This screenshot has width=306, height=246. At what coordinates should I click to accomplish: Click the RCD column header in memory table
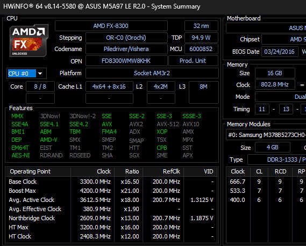(x=280, y=171)
